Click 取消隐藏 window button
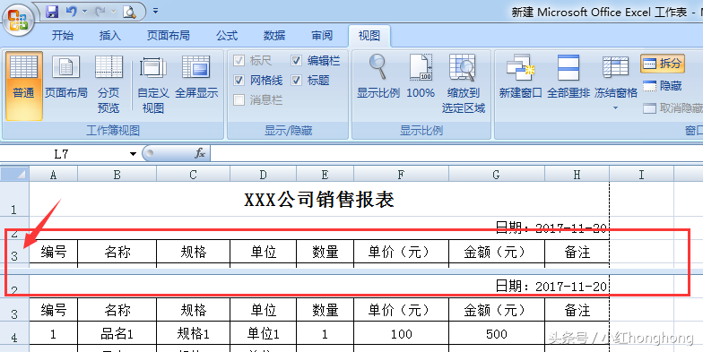 point(673,107)
